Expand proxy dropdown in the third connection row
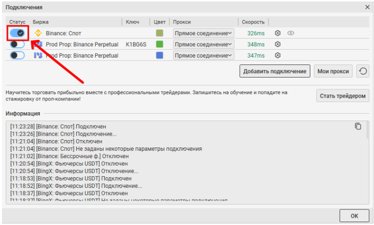The height and width of the screenshot is (225, 374). (204, 56)
